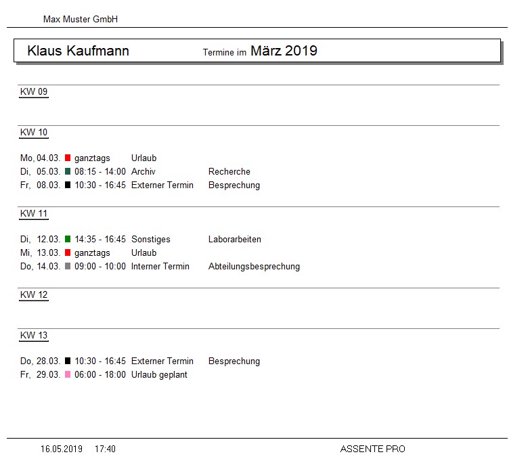Click the time 06:00 - 18:00
The height and width of the screenshot is (465, 528).
click(100, 374)
